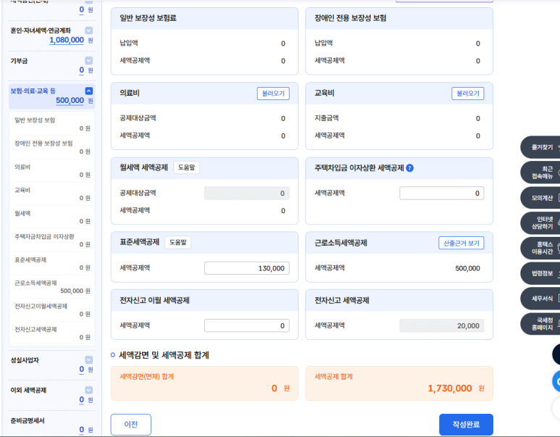Click the 전자신고 세액공제액 field showing 20,000
This screenshot has height=437, width=560.
tap(442, 325)
